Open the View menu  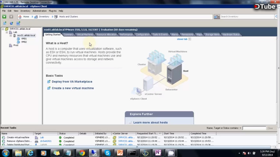point(16,11)
